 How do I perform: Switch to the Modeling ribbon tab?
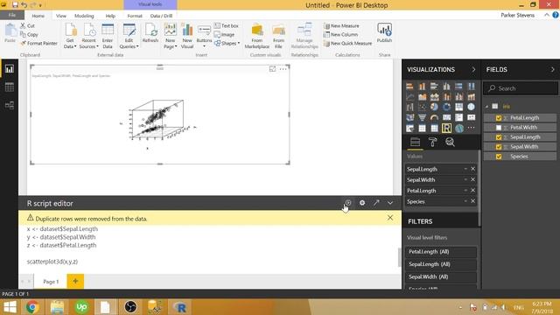pyautogui.click(x=84, y=16)
